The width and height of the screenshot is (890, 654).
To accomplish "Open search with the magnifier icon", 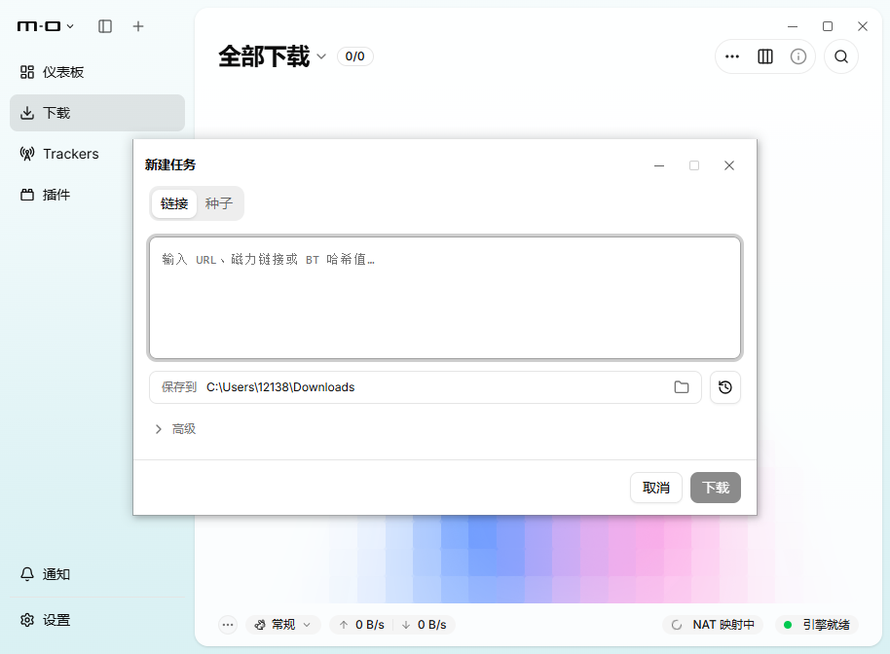I will tap(841, 56).
